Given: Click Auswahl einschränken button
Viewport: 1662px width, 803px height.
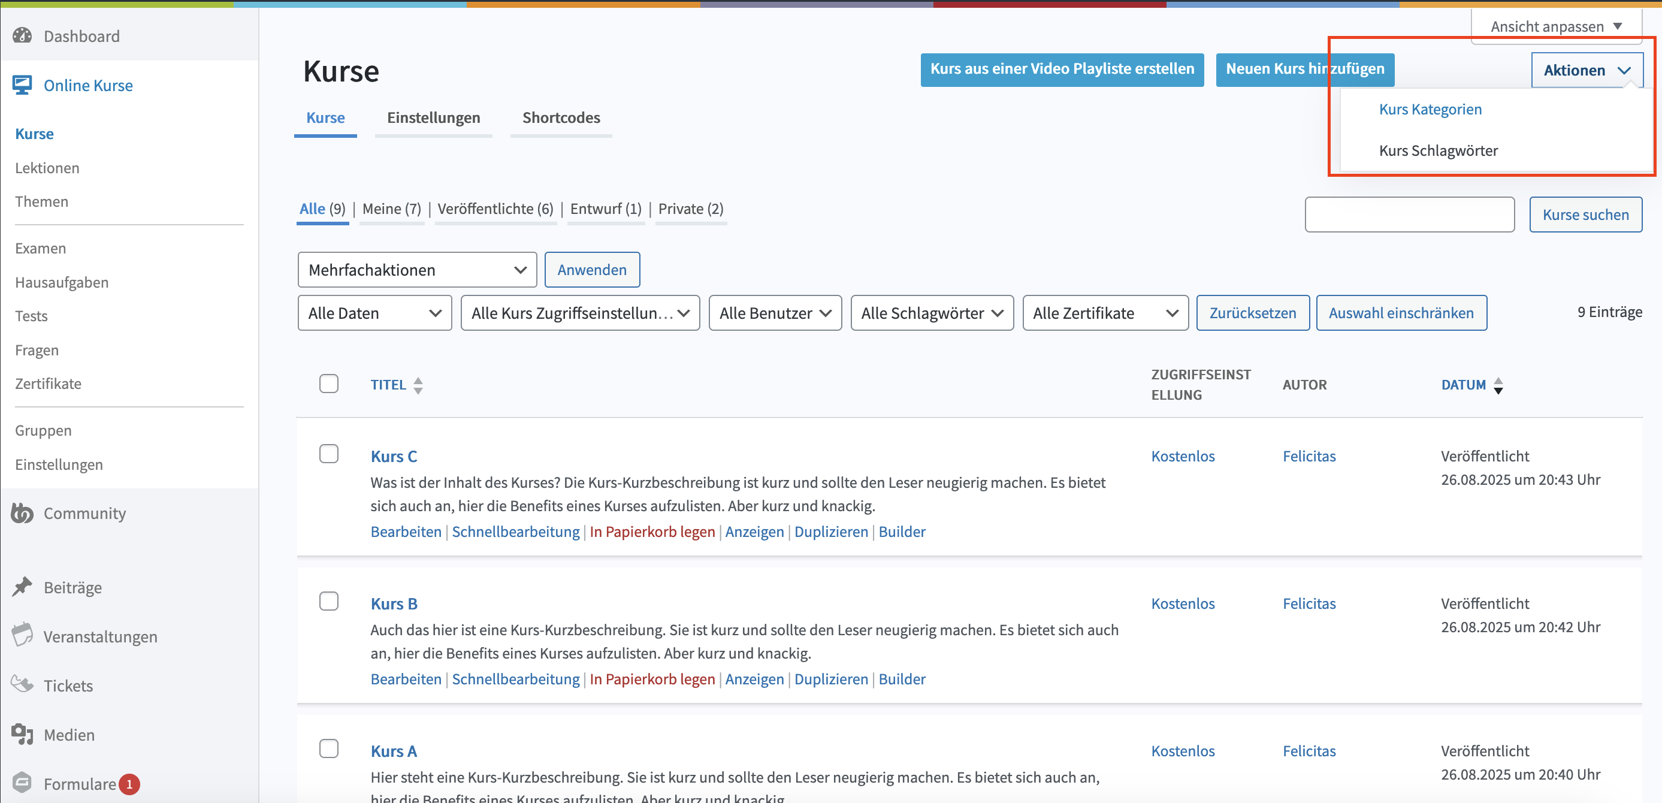Looking at the screenshot, I should pyautogui.click(x=1401, y=313).
